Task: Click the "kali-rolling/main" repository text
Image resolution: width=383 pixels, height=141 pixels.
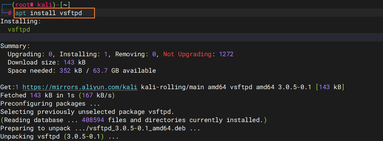Action: pyautogui.click(x=172, y=87)
